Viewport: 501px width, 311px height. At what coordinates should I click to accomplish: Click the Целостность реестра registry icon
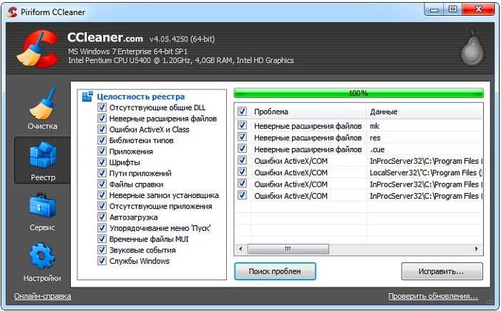[87, 97]
